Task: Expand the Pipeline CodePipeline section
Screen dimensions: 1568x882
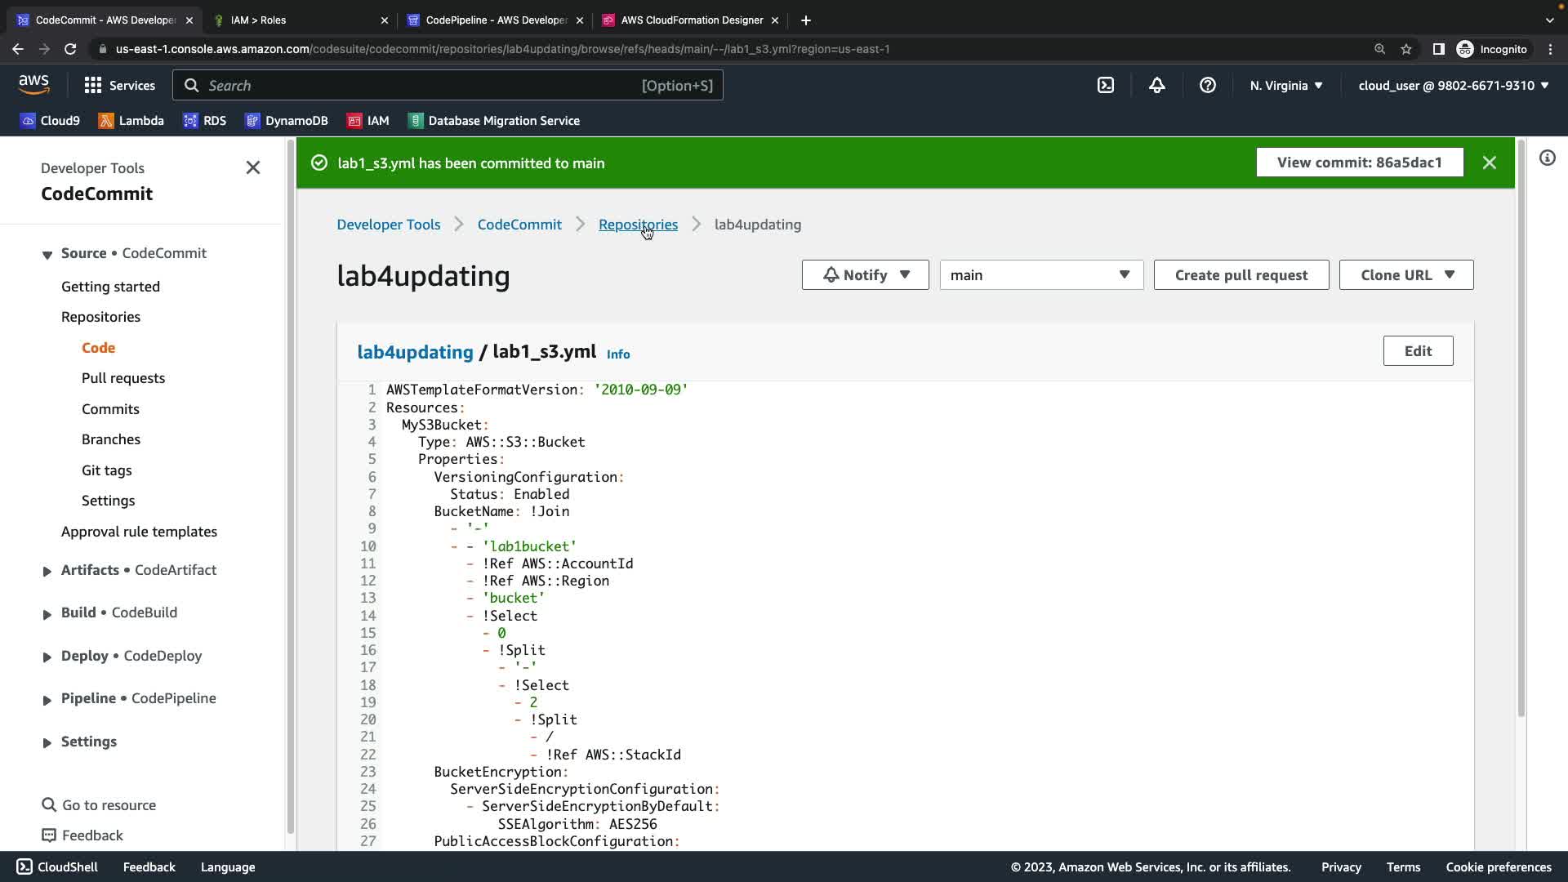Action: [47, 699]
